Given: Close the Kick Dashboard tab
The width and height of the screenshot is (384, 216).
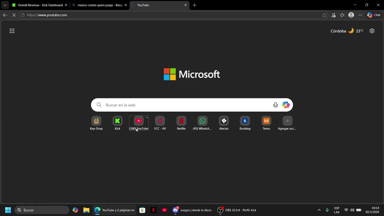Looking at the screenshot, I should 66,5.
